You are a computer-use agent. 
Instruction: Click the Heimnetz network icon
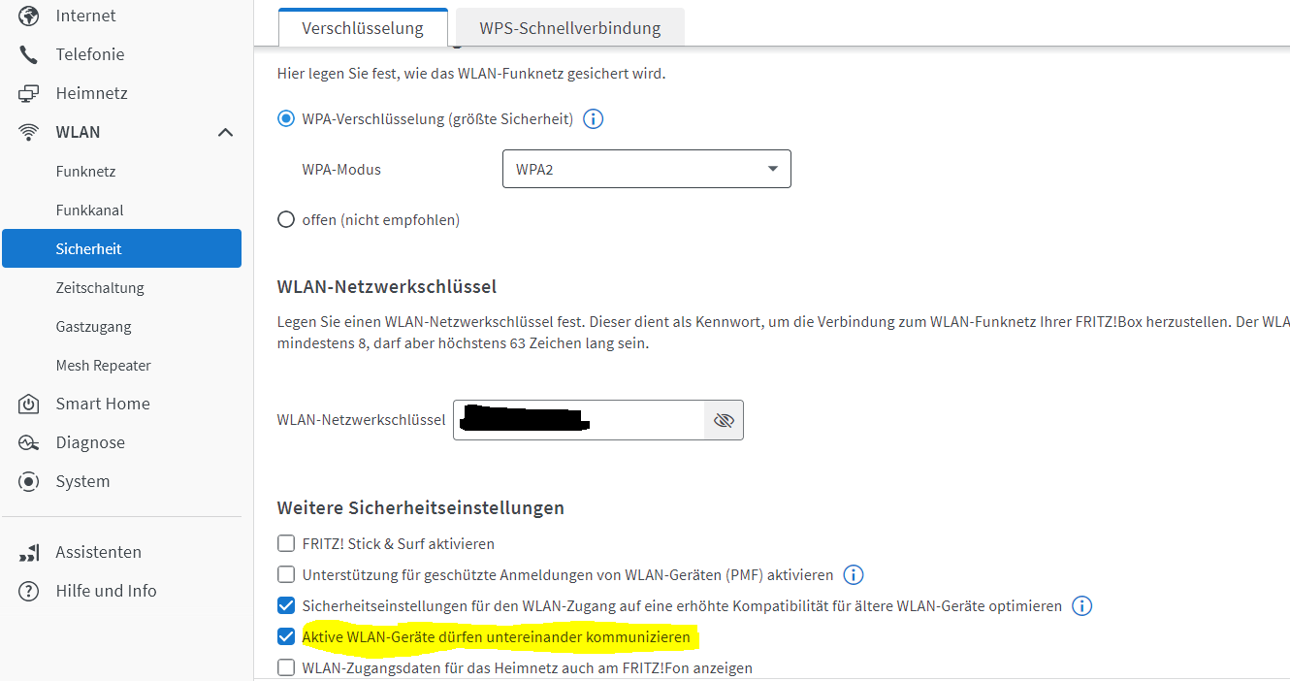pyautogui.click(x=29, y=93)
